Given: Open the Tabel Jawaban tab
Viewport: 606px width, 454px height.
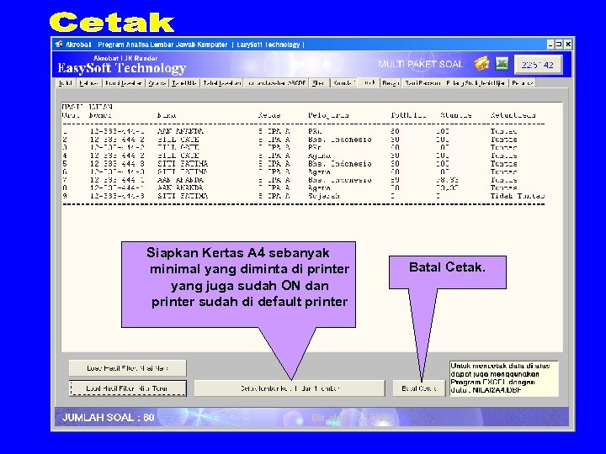Looking at the screenshot, I should tap(222, 83).
